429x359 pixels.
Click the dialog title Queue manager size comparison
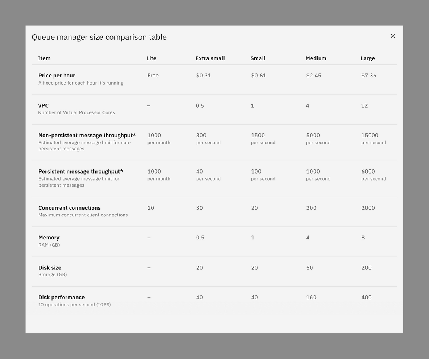(99, 37)
